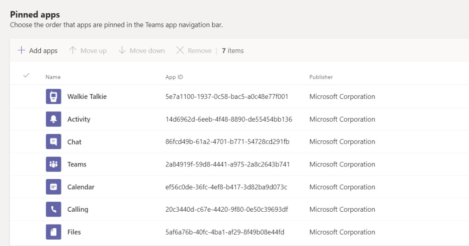The image size is (469, 246).
Task: Click the Teams app icon
Action: coord(53,164)
